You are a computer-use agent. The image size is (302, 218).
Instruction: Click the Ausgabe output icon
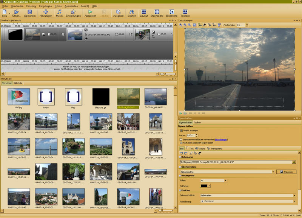click(x=118, y=12)
